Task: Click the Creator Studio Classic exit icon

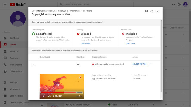Action: (x=5, y=103)
